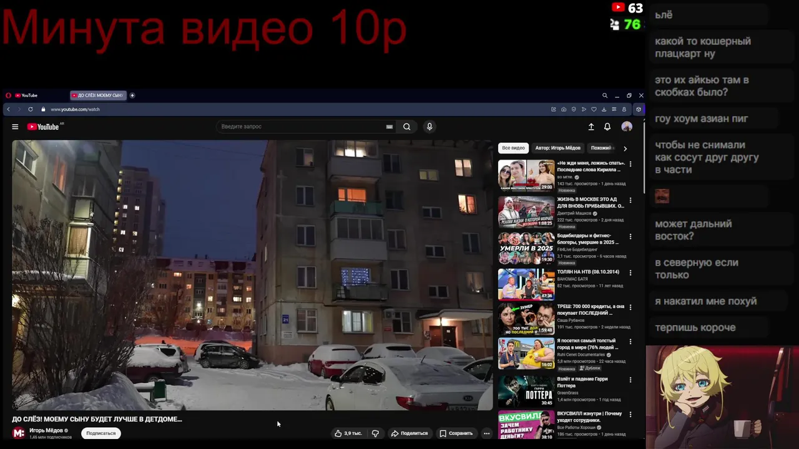This screenshot has height=449, width=799.
Task: Open options for Я посетил самый толстый video
Action: pyautogui.click(x=630, y=341)
